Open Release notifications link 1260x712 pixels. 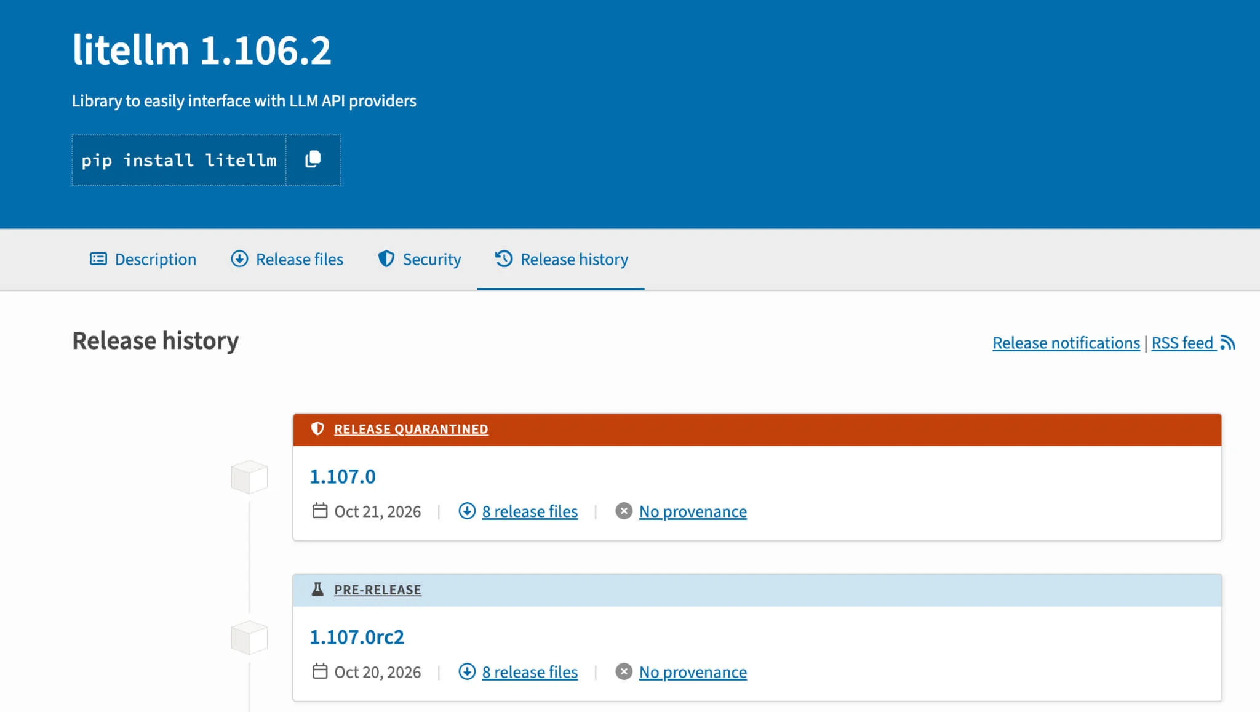pyautogui.click(x=1066, y=343)
